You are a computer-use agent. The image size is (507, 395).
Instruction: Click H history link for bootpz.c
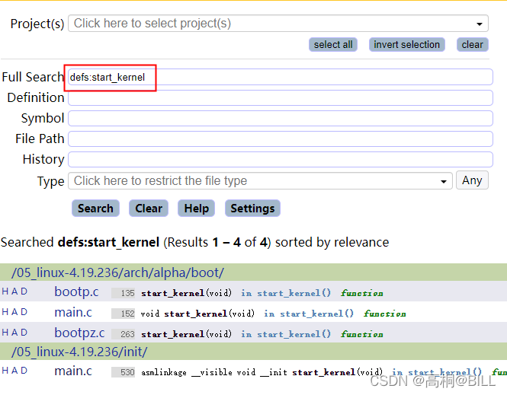point(5,333)
